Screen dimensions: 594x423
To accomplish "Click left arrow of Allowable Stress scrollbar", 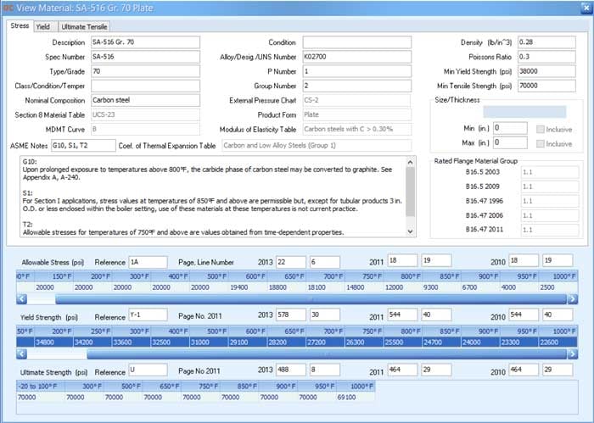I will click(21, 298).
